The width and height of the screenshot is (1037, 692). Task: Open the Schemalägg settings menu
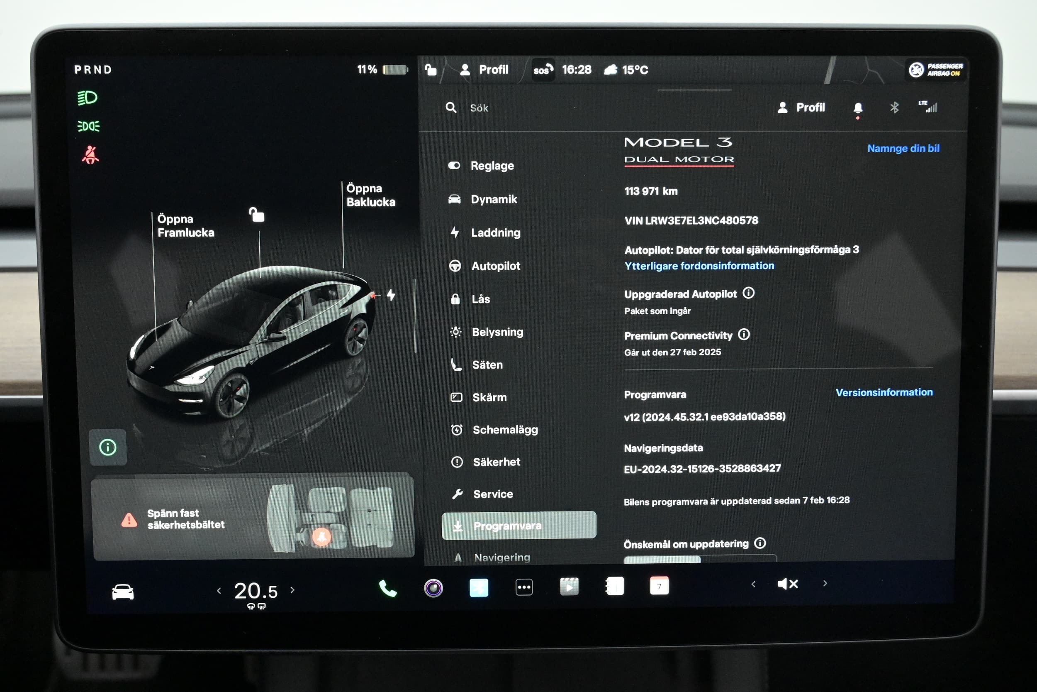pos(495,430)
